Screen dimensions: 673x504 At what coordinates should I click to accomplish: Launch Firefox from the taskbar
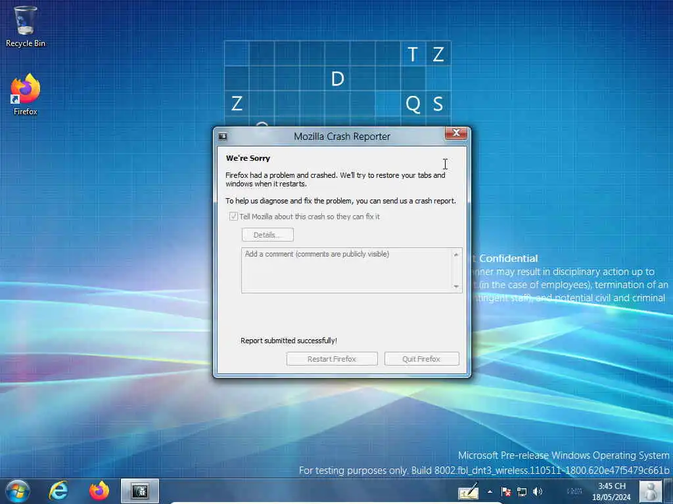tap(99, 491)
